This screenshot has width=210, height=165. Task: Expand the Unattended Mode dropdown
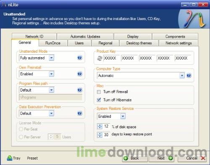point(51,58)
